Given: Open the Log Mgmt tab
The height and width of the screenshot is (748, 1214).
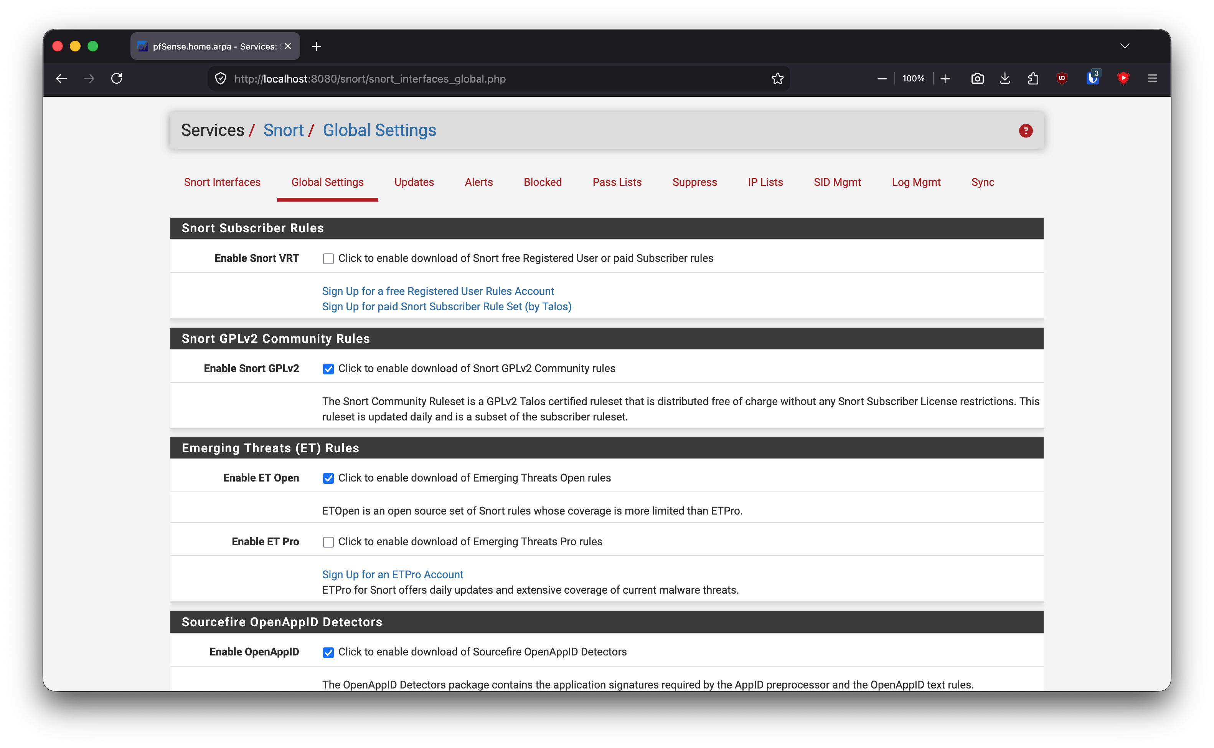Looking at the screenshot, I should pyautogui.click(x=916, y=182).
